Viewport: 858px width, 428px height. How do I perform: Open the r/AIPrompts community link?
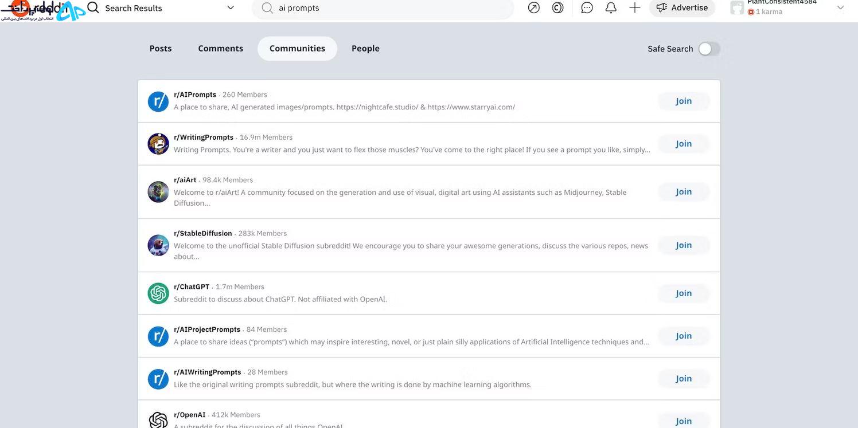[x=195, y=95]
